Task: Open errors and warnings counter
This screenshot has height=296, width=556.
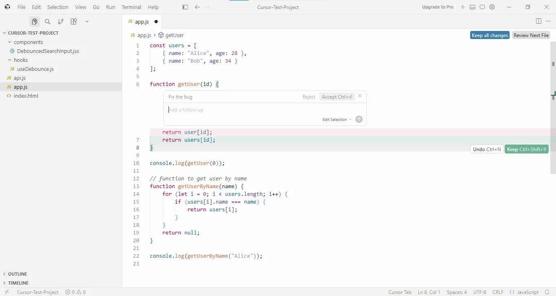Action: point(76,292)
